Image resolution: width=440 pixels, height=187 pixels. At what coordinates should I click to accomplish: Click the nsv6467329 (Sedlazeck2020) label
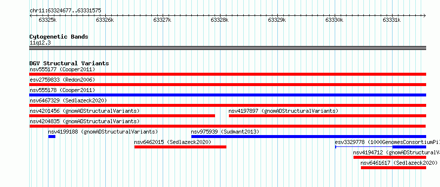pyautogui.click(x=68, y=100)
